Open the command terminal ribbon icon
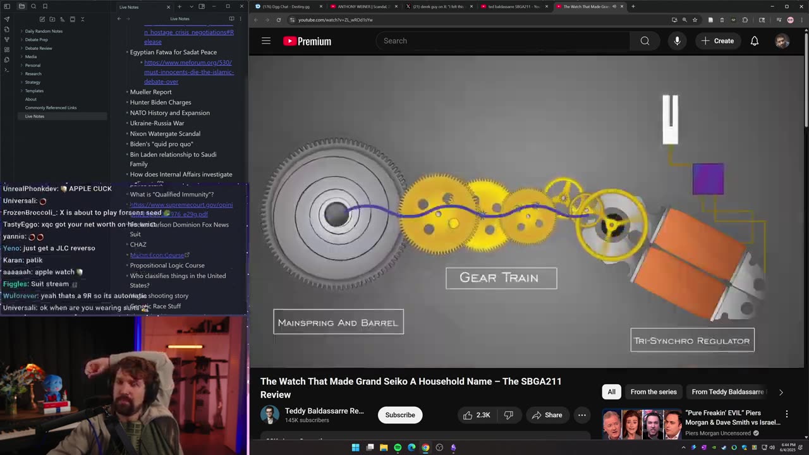The width and height of the screenshot is (809, 455). (7, 70)
